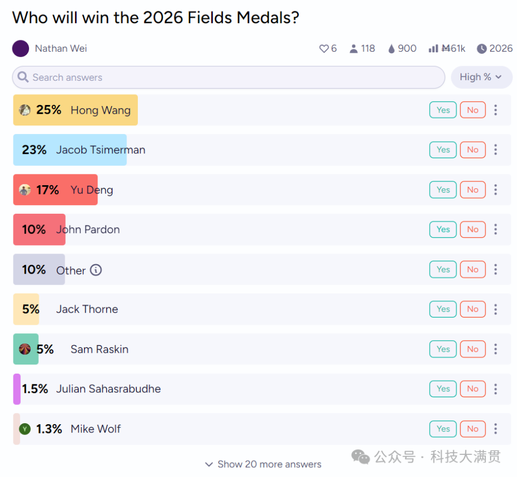Open the info icon next to Other
The height and width of the screenshot is (477, 517).
click(96, 270)
